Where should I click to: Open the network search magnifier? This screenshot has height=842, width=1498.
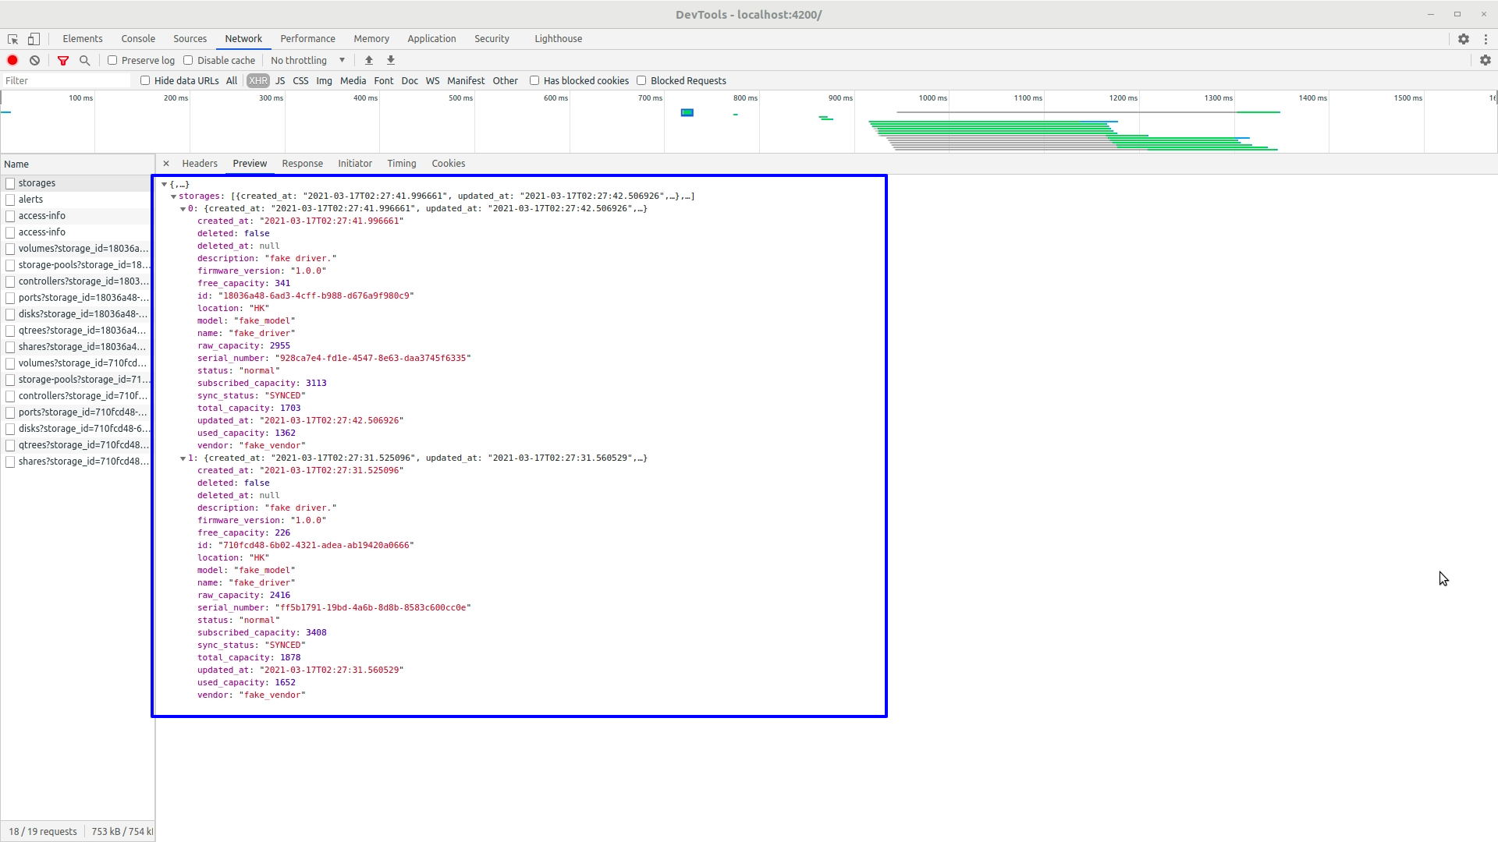coord(84,60)
